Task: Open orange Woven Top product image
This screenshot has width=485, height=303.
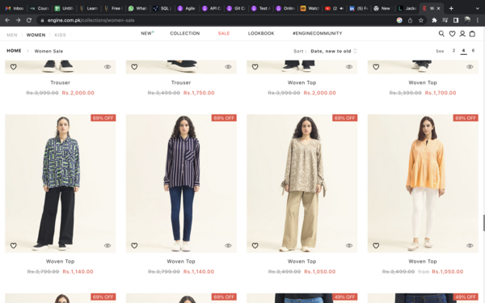Action: [x=423, y=183]
